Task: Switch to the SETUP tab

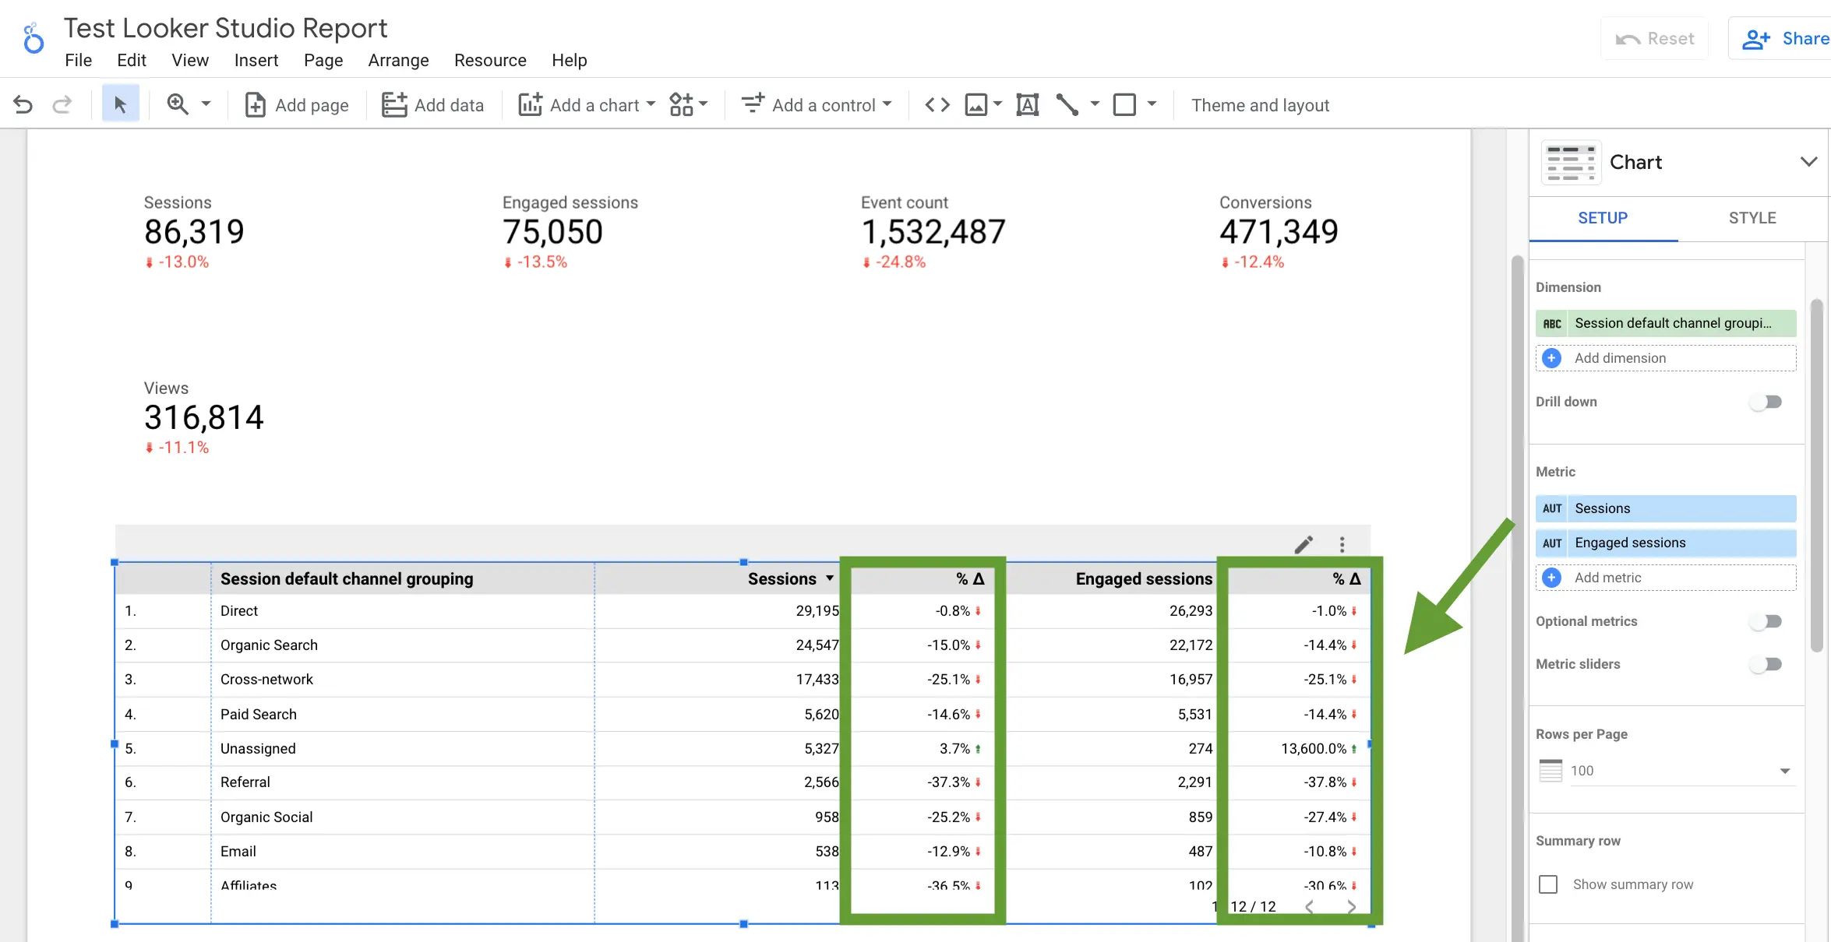Action: (1603, 218)
